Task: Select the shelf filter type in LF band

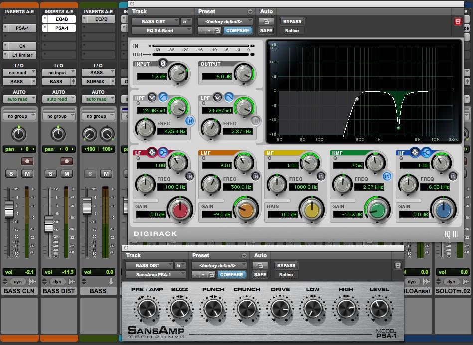Action: coord(163,152)
